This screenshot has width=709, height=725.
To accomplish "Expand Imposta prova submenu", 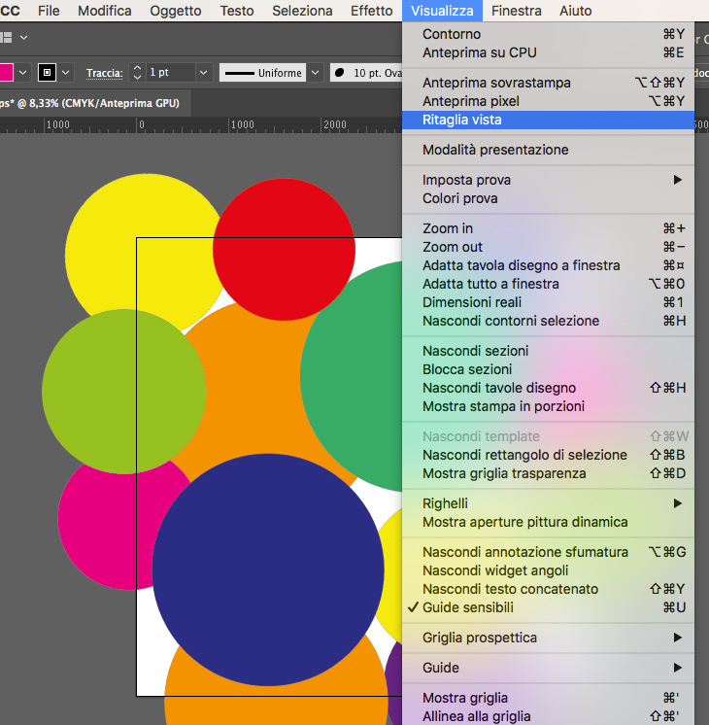I will point(548,180).
